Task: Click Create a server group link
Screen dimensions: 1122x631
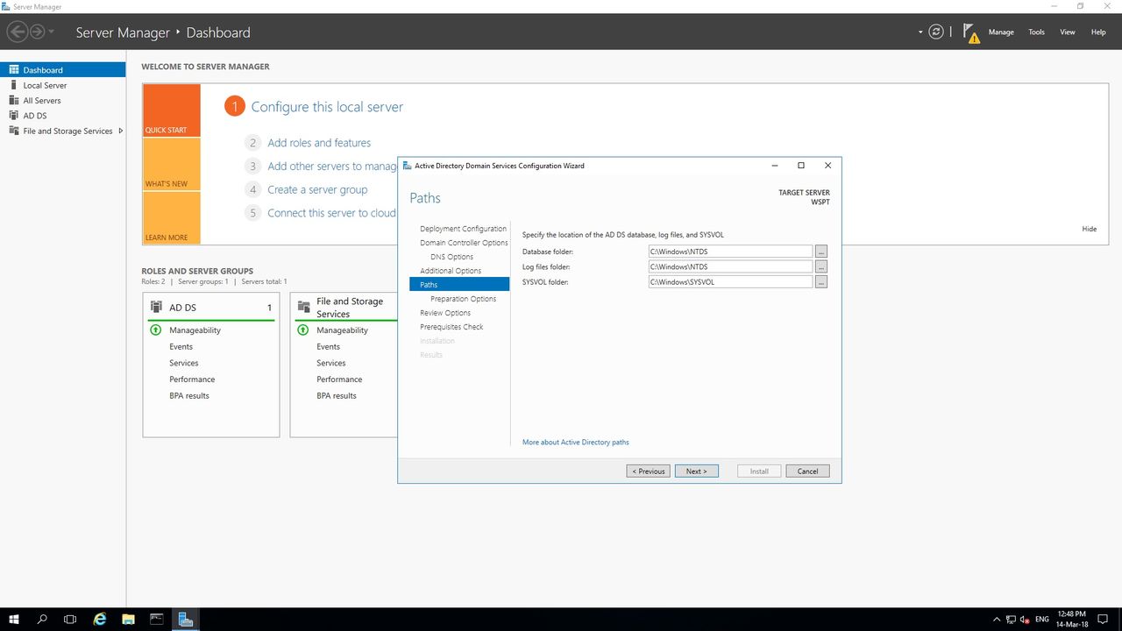Action: tap(317, 189)
